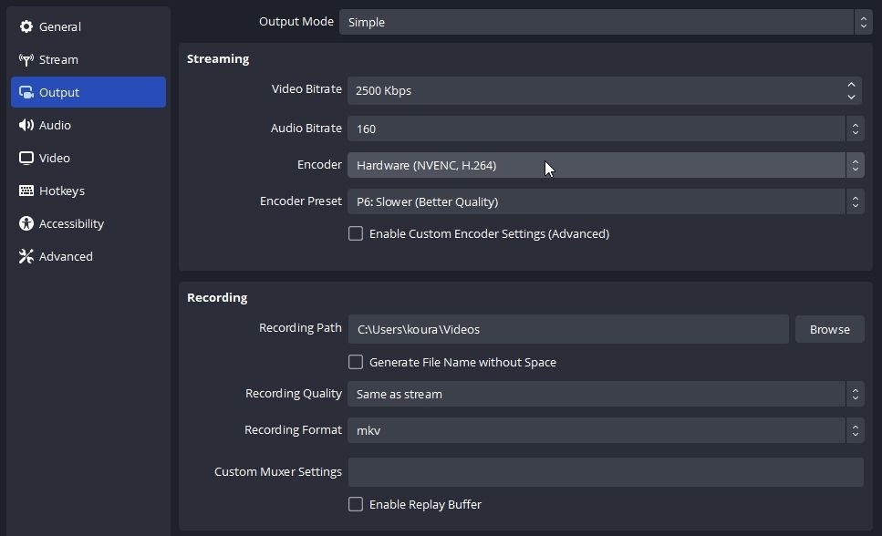The height and width of the screenshot is (536, 882).
Task: Edit the Recording Path text field
Action: [x=566, y=329]
